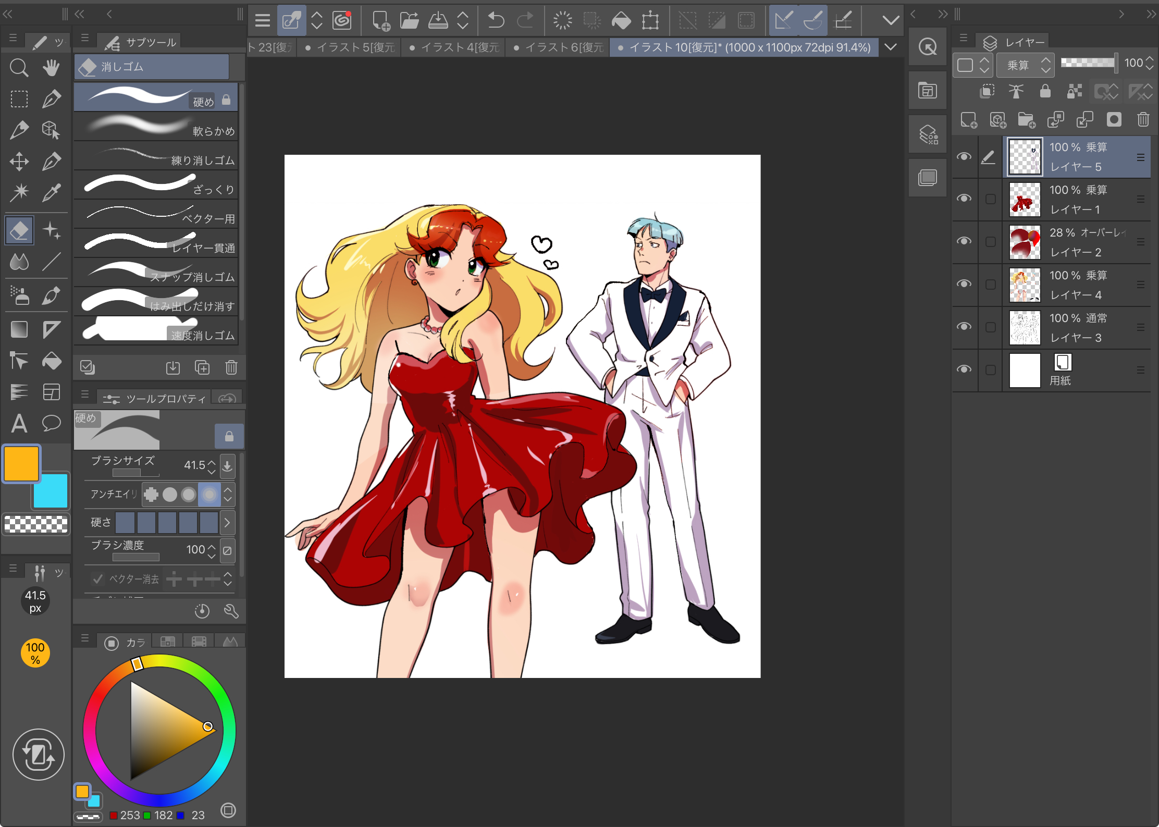Expand the 硬さ hardness options arrow
Screen dimensions: 1159x827
[227, 523]
